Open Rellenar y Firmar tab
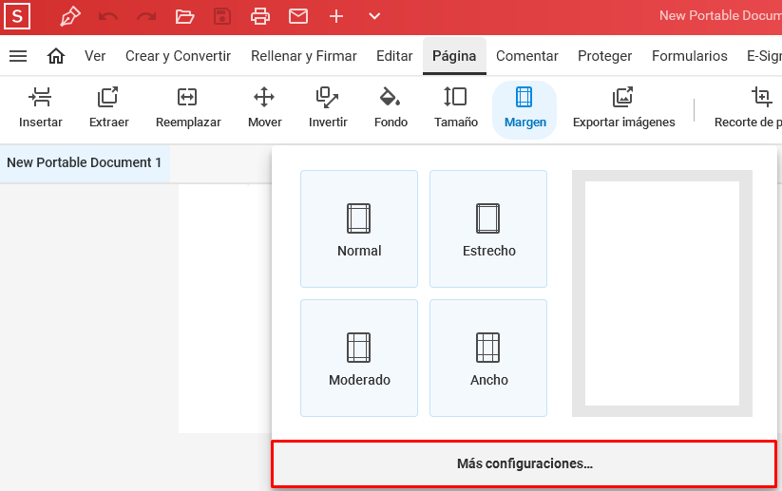 click(x=304, y=56)
